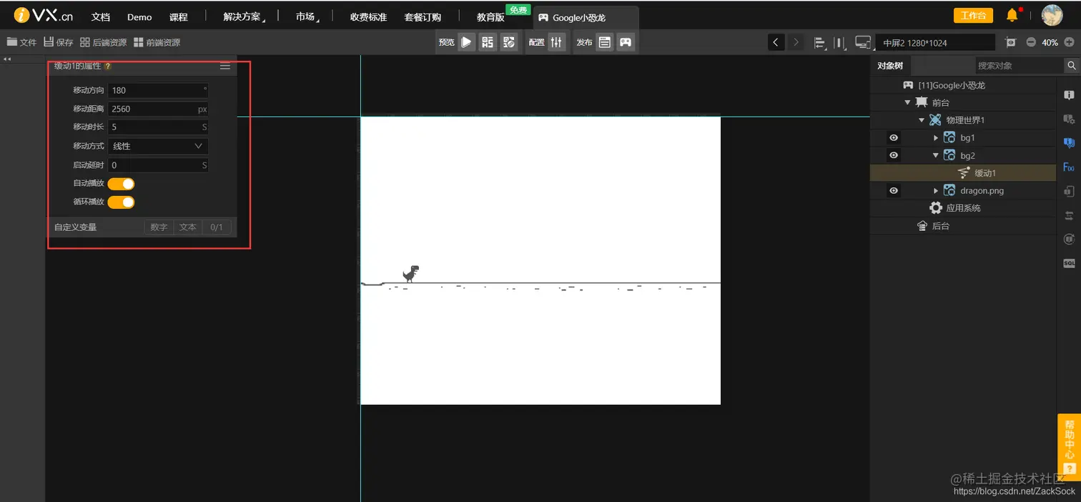
Task: Expand the dragon.png tree node
Action: [x=936, y=191]
